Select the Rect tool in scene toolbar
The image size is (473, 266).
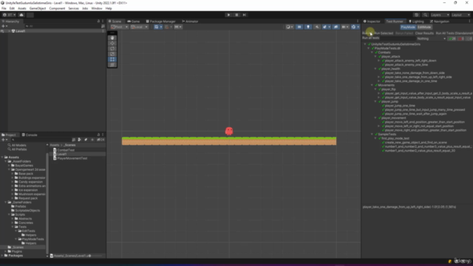[x=112, y=59]
